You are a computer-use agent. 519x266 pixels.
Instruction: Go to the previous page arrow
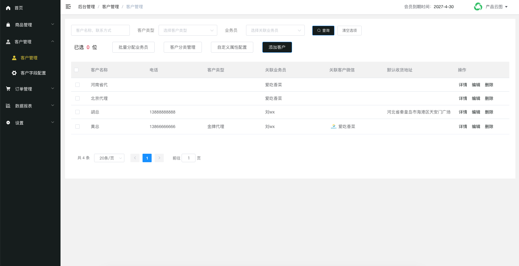pyautogui.click(x=135, y=158)
